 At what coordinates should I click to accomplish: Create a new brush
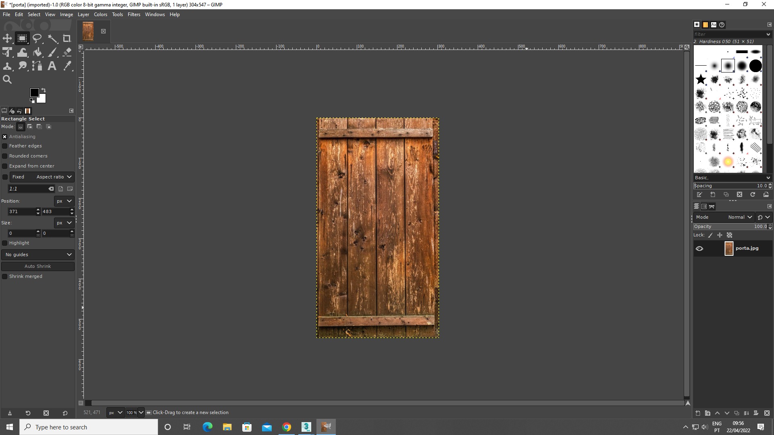(713, 195)
